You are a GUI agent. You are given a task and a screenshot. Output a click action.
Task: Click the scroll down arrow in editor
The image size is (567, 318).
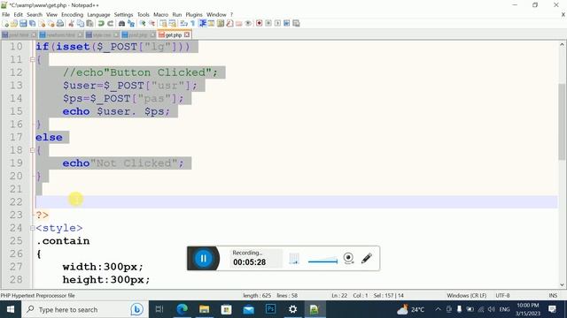(x=562, y=284)
